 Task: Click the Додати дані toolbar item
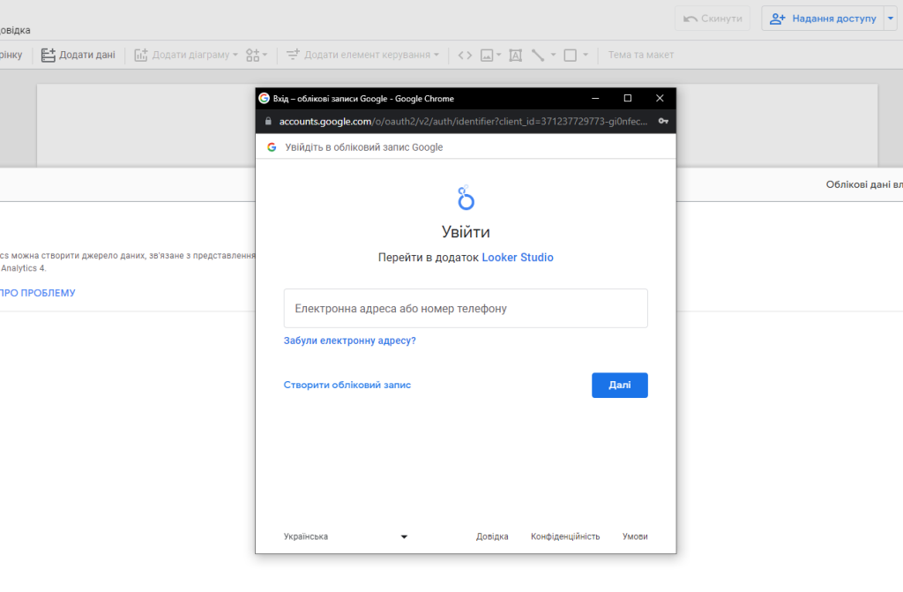(78, 55)
